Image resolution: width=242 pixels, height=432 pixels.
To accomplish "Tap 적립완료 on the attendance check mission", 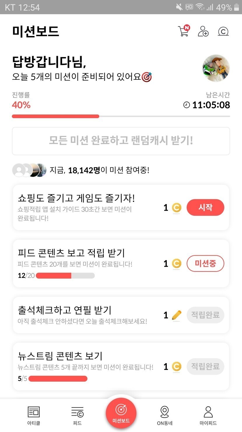I will [x=205, y=315].
